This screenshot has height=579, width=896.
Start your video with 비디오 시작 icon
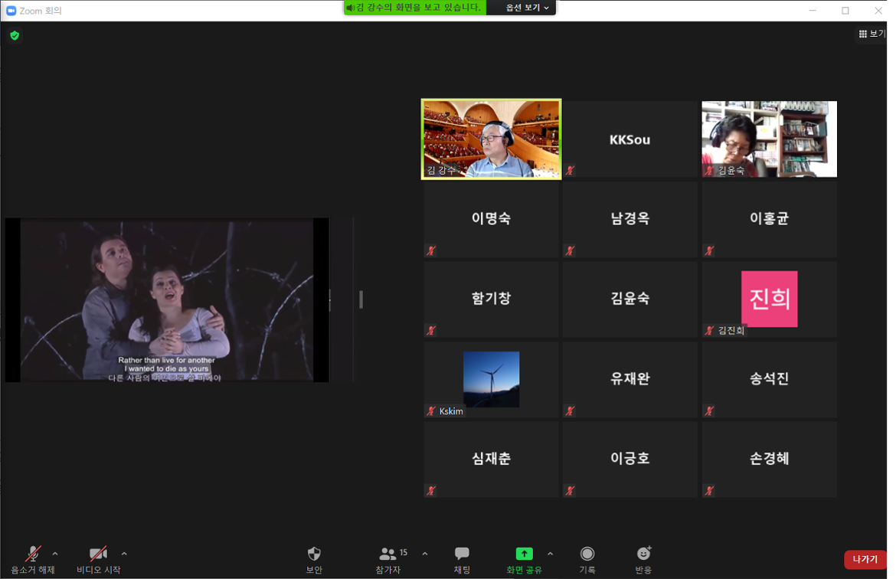[x=97, y=553]
